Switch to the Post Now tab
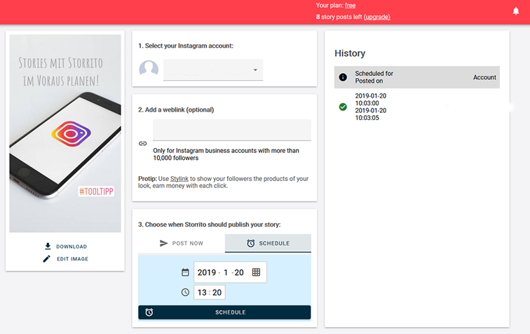The height and width of the screenshot is (334, 530). [182, 243]
